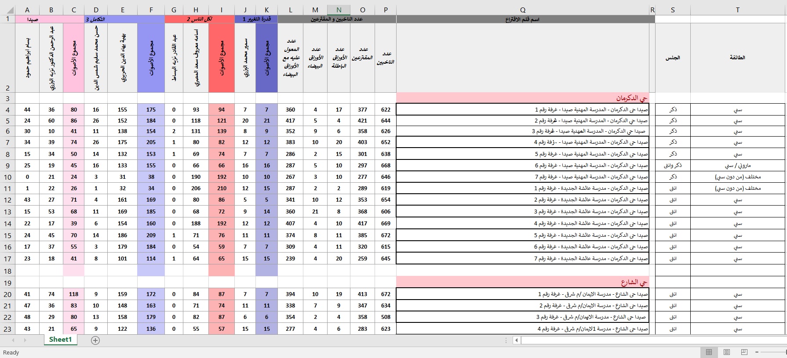Click horizontal scrollbar left arrow
This screenshot has height=358, width=787.
click(x=517, y=340)
